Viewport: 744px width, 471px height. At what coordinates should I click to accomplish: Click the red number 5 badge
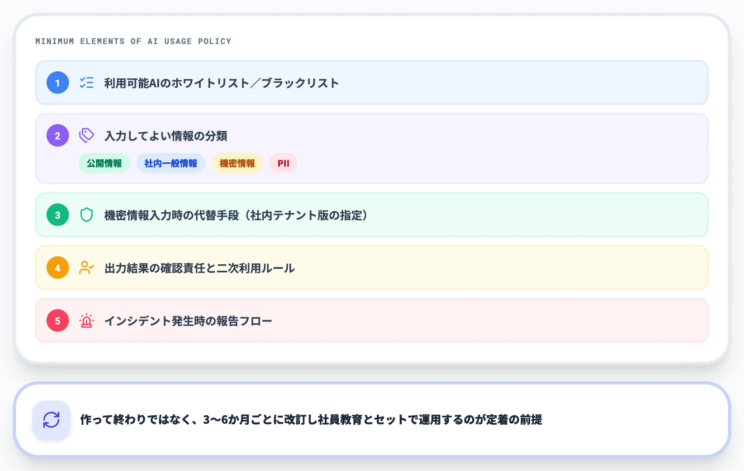(x=58, y=320)
